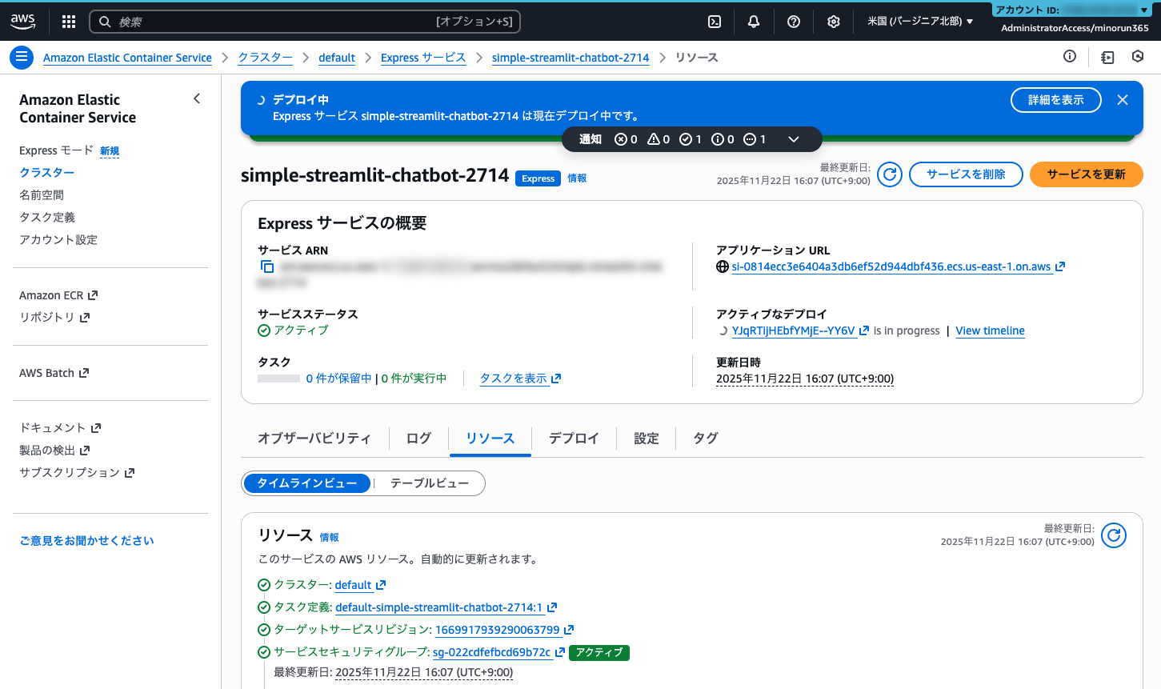1161x689 pixels.
Task: Expand the 通知 notification bar
Action: (794, 138)
